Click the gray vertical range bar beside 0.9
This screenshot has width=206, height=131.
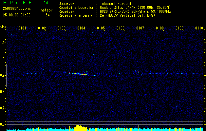[6, 76]
